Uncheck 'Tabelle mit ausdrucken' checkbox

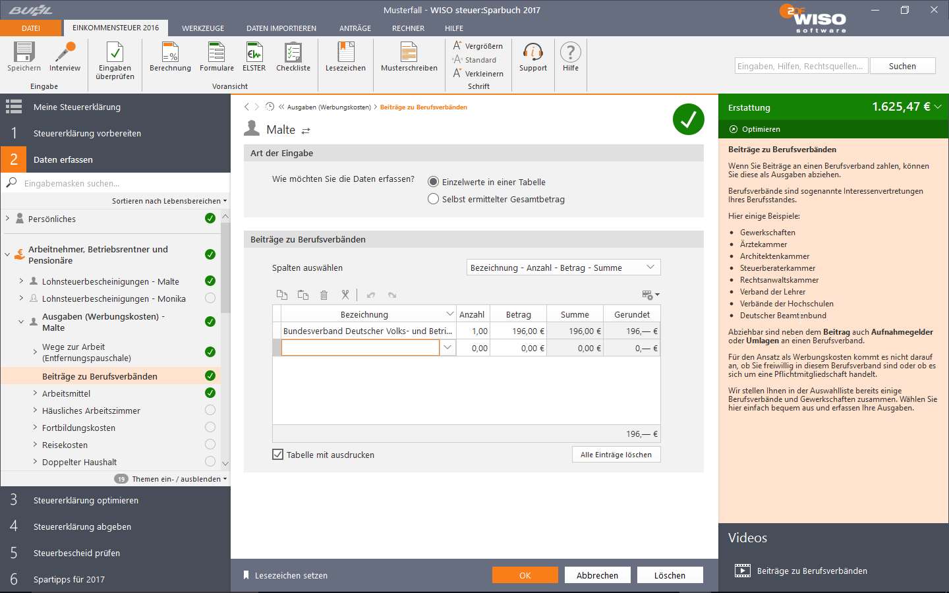(x=278, y=455)
